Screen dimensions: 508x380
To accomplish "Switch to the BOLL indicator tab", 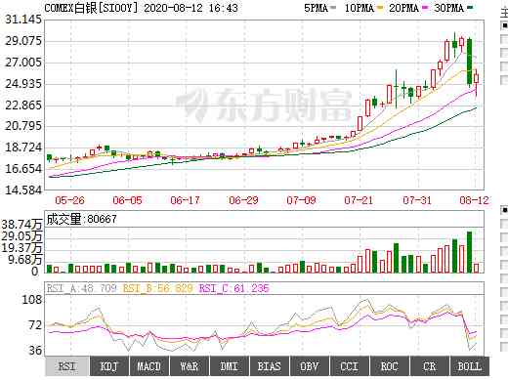I will coord(470,366).
